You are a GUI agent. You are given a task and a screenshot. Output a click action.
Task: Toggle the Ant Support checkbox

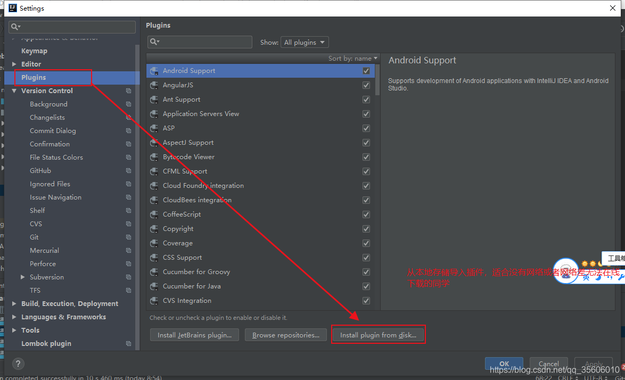coord(366,100)
